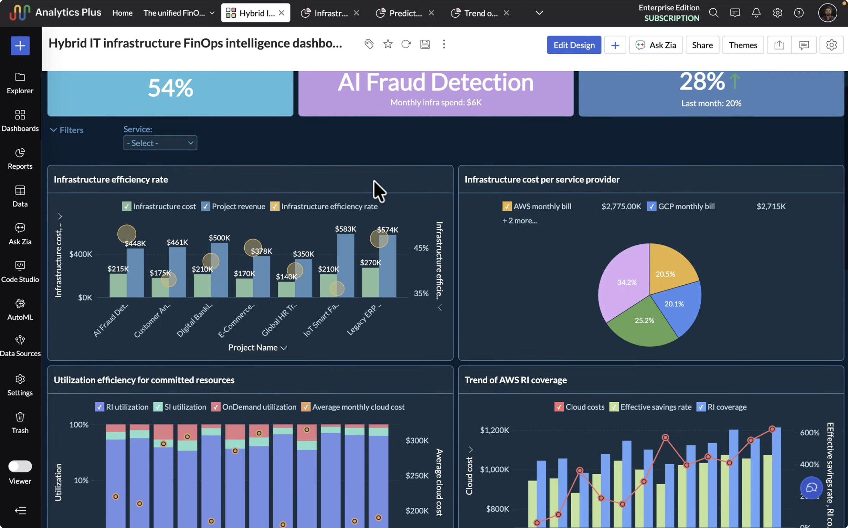Collapse the Filters section chevron

53,130
